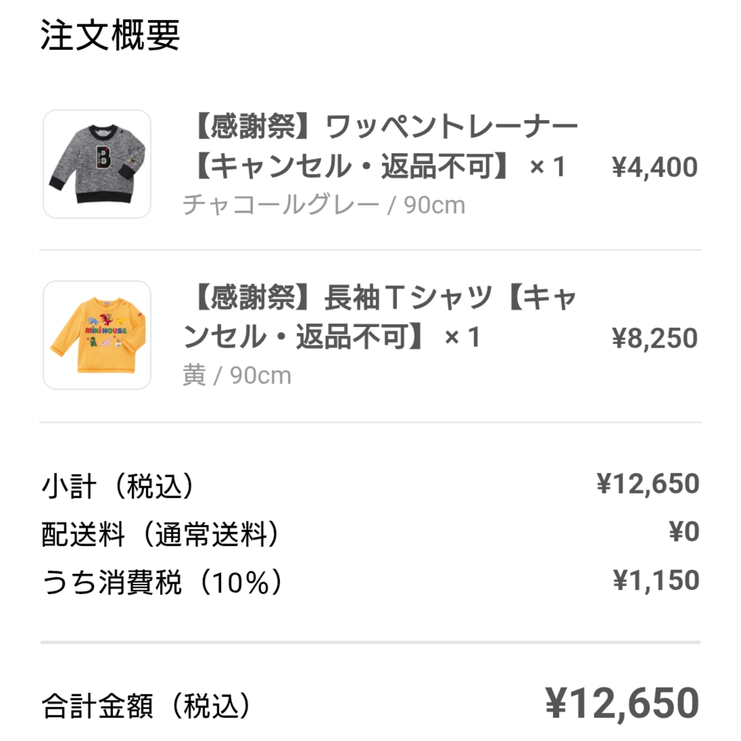The width and height of the screenshot is (741, 741).
Task: Click the ワッペントレーナー product name
Action: click(x=451, y=127)
